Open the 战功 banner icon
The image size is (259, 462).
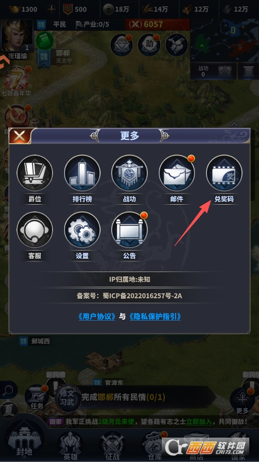pyautogui.click(x=129, y=173)
